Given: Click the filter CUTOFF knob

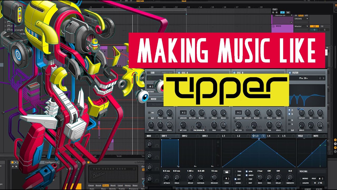Looking at the screenshot, I should (x=301, y=113).
